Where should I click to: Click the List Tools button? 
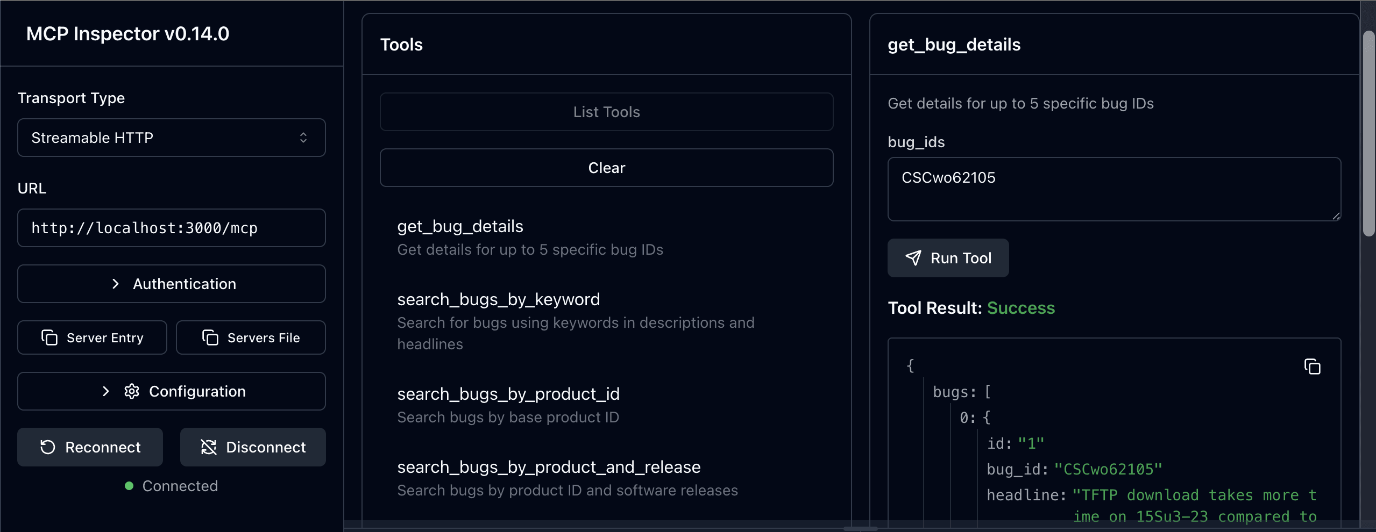(x=606, y=112)
